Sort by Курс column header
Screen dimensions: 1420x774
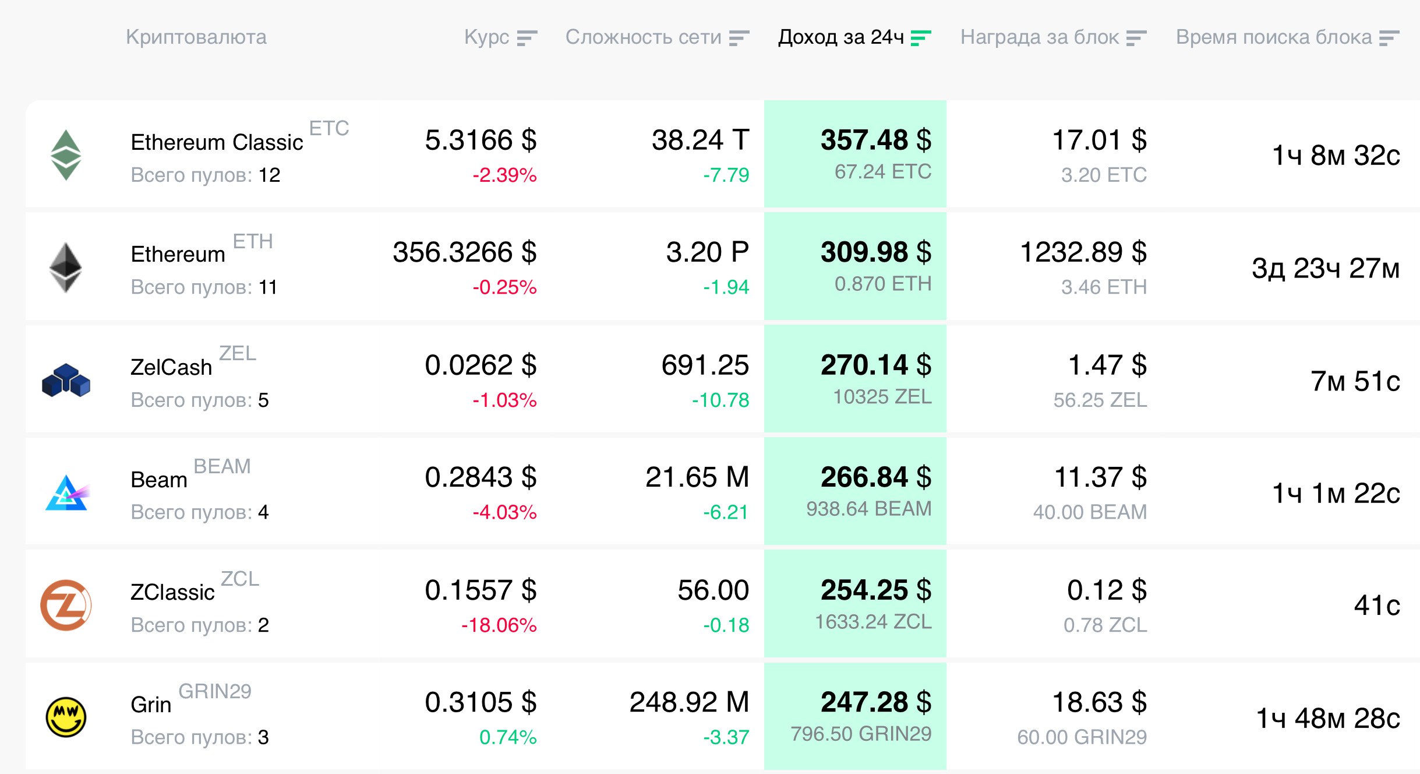500,37
